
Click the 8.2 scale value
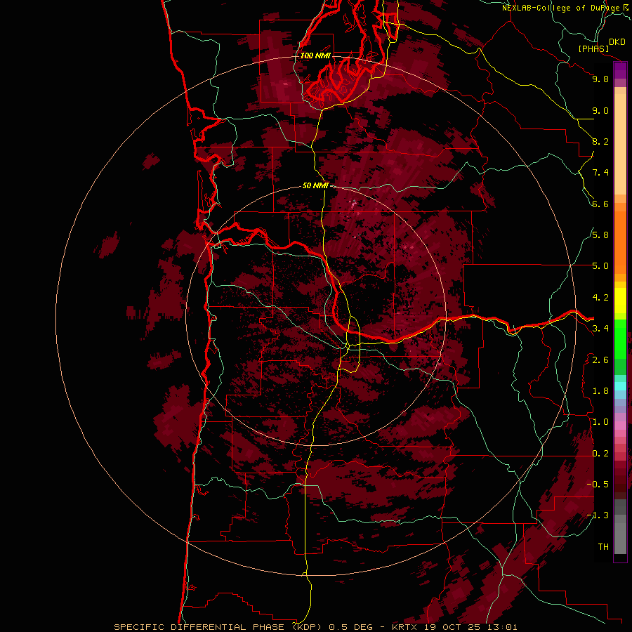[600, 141]
